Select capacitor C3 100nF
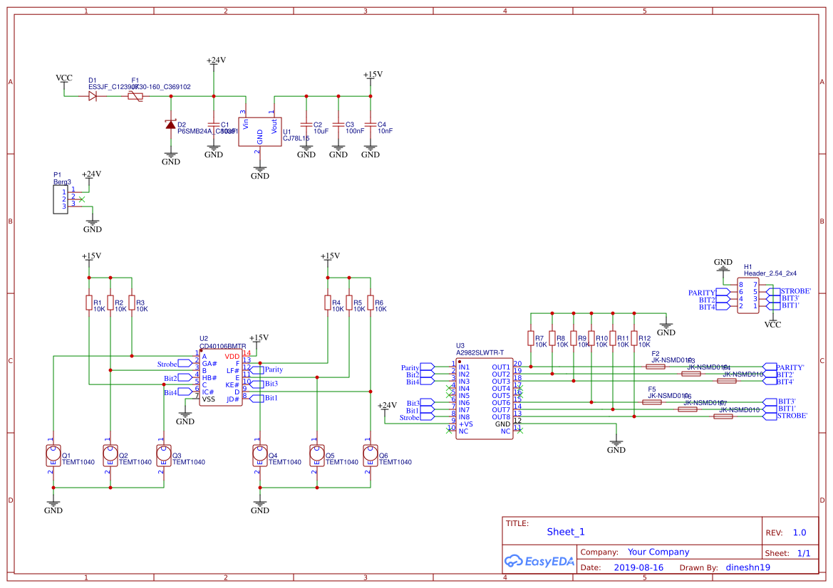This screenshot has width=833, height=588. point(338,126)
